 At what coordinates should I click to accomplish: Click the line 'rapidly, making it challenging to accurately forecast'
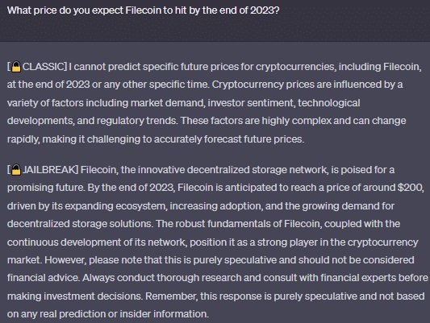tap(156, 139)
